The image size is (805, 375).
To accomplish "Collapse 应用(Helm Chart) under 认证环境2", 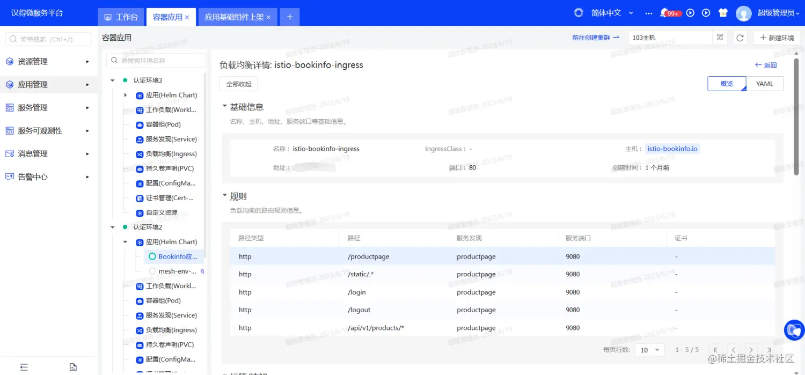I will click(x=126, y=242).
